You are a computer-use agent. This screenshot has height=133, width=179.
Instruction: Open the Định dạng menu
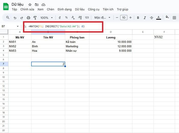click(x=64, y=9)
